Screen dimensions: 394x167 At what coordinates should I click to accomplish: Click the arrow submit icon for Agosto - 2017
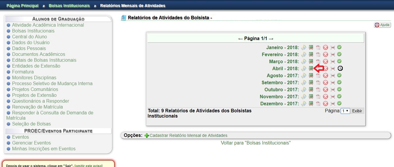333,75
